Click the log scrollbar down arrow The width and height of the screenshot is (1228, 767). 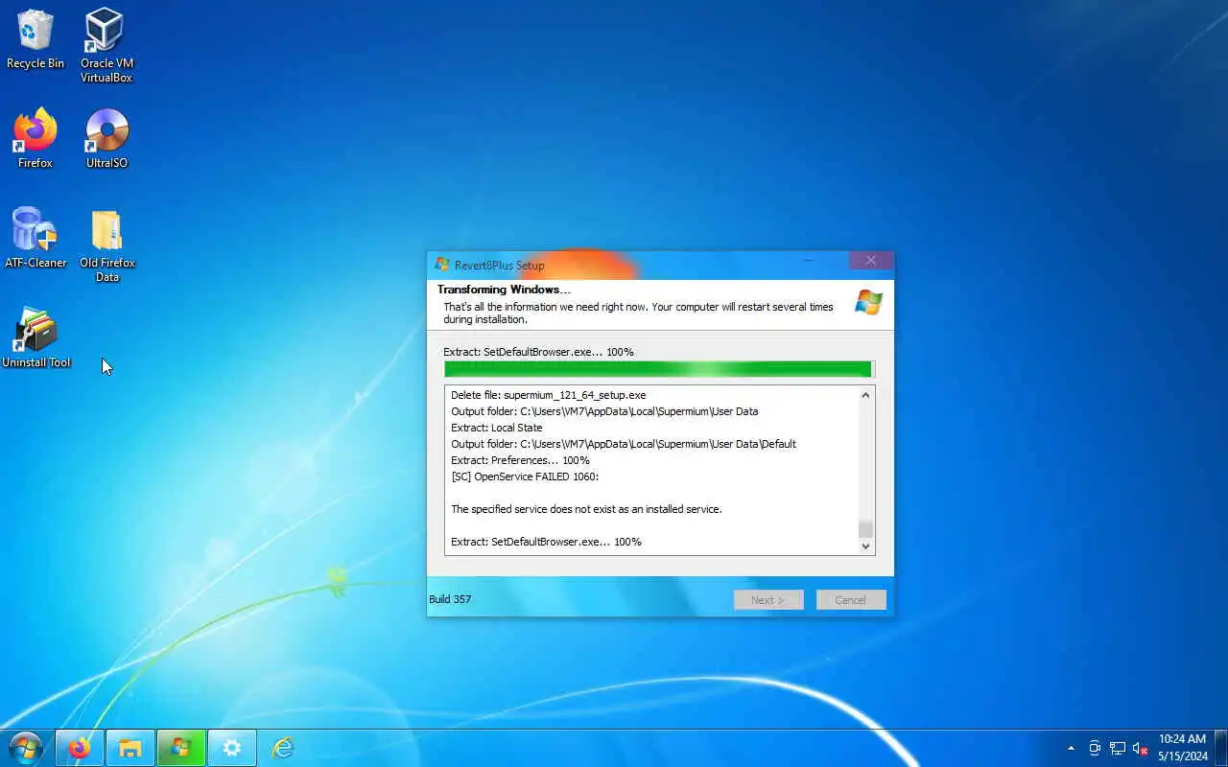coord(865,546)
